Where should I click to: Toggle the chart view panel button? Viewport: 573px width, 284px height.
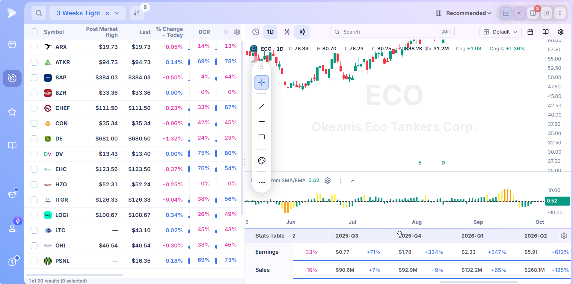506,13
